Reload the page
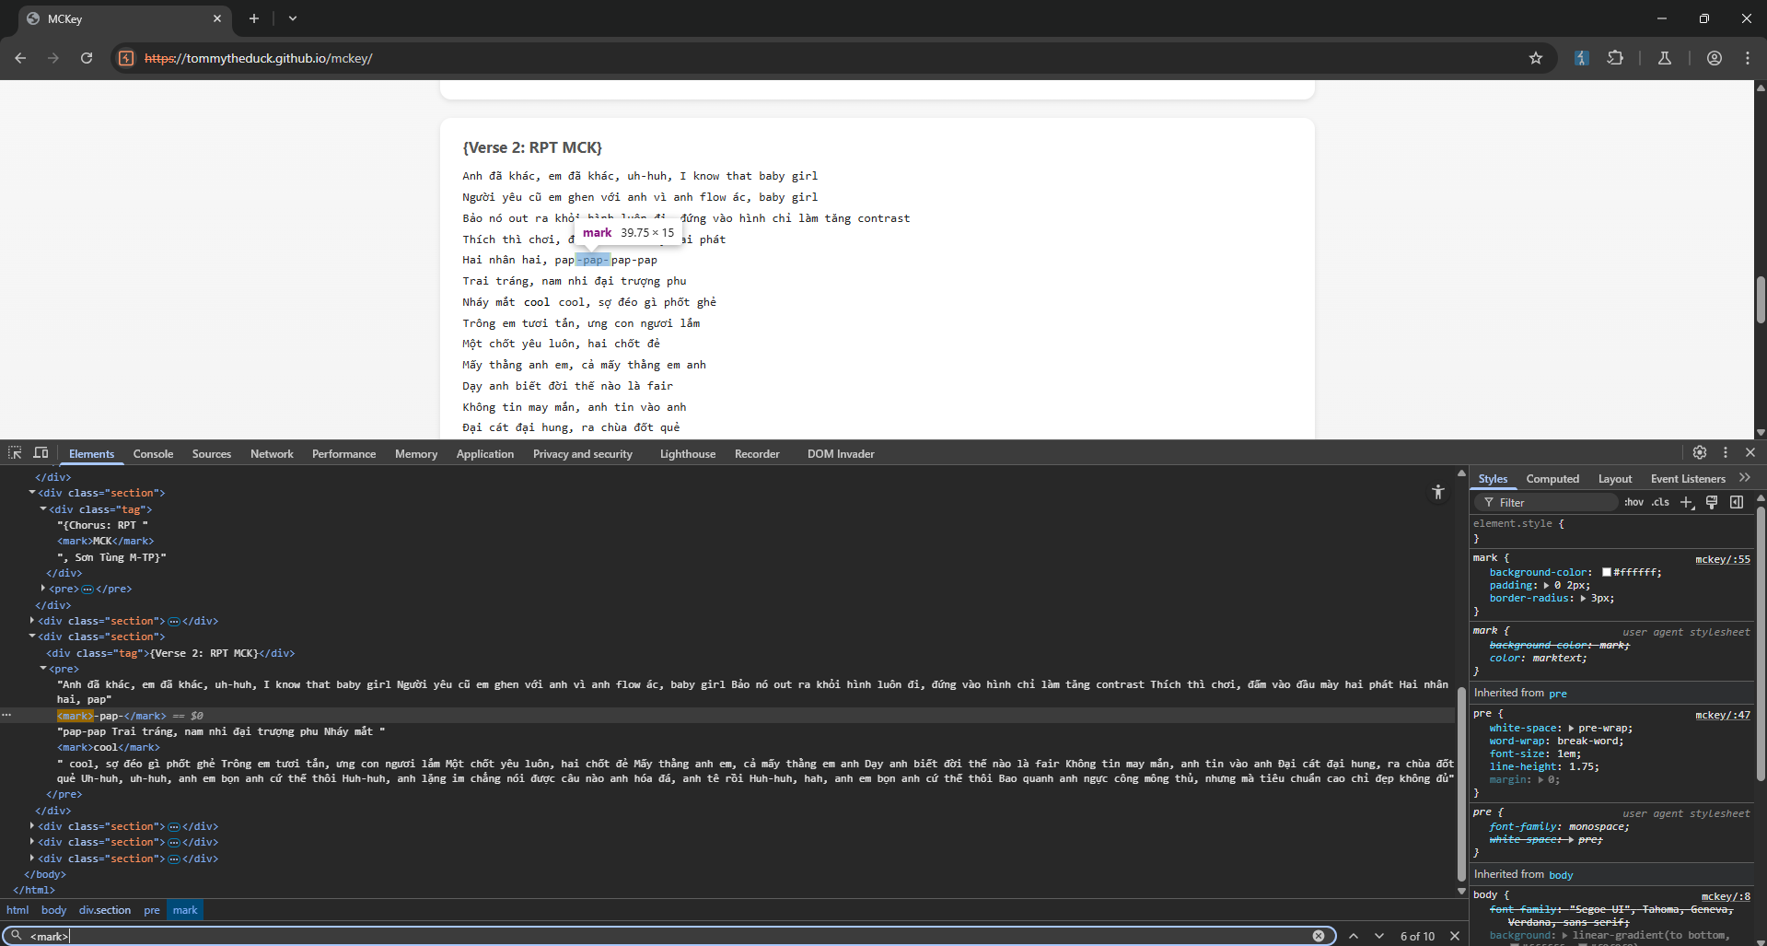This screenshot has height=946, width=1767. point(87,58)
